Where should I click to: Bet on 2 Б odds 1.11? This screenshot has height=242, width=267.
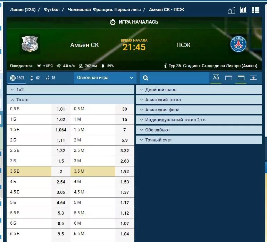point(61,140)
